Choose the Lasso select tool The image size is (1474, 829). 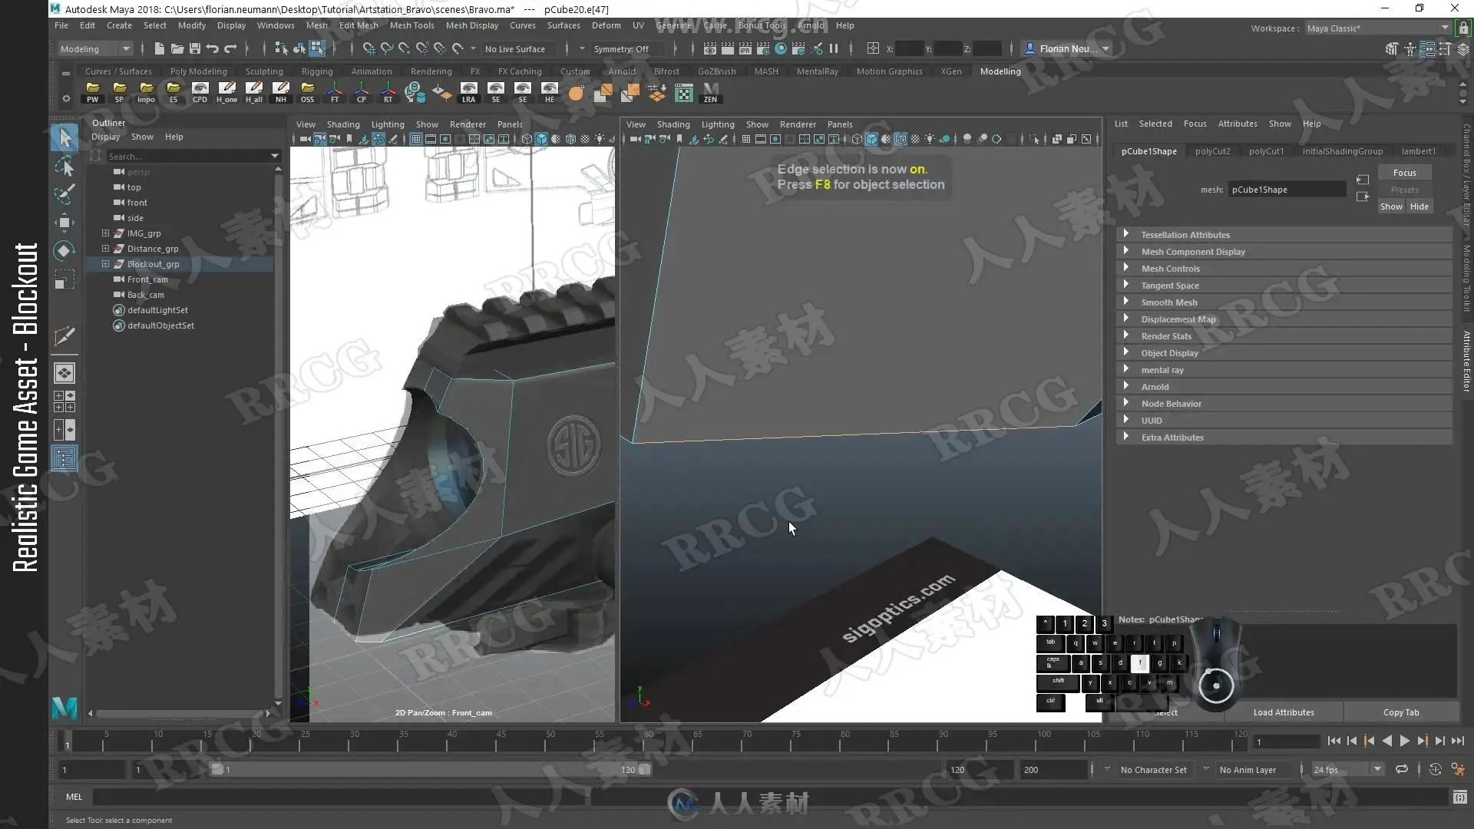65,166
